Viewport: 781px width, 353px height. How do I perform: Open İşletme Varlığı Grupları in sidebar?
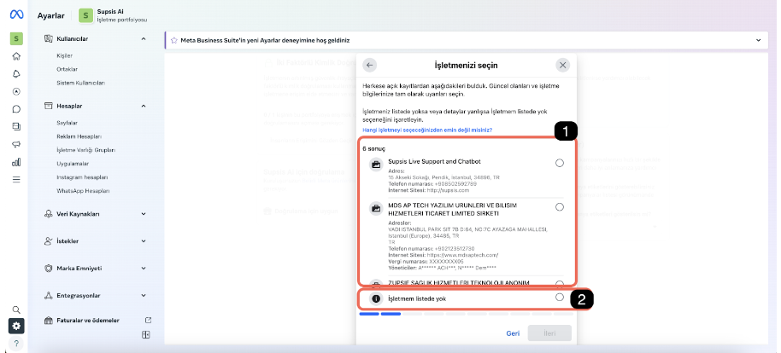point(86,150)
